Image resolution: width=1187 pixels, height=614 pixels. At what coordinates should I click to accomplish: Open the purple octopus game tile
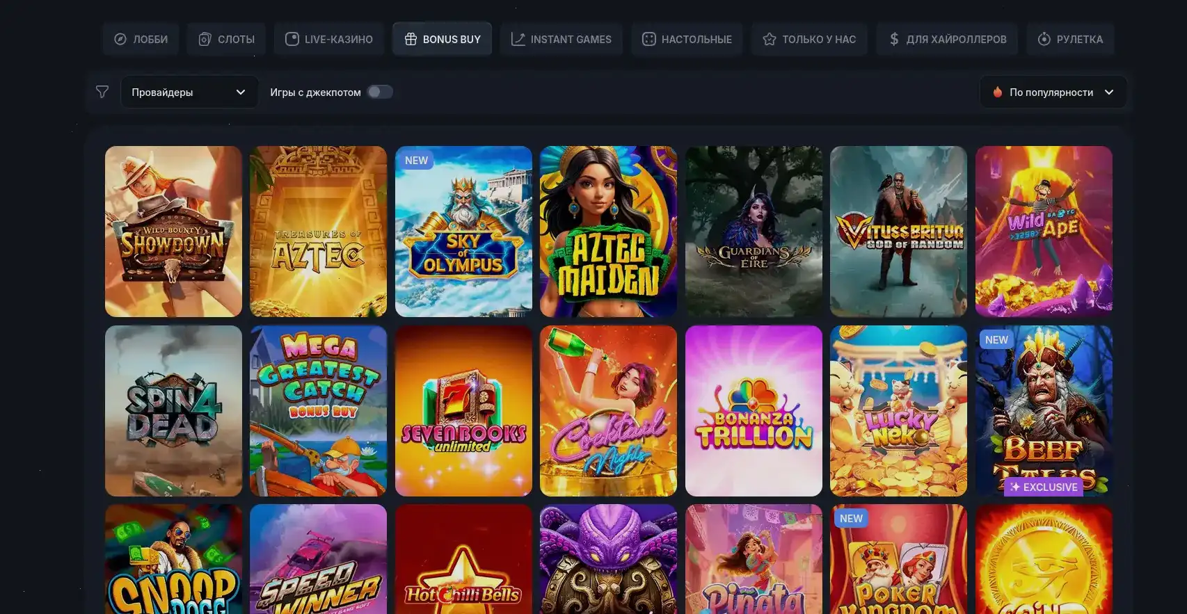(608, 559)
